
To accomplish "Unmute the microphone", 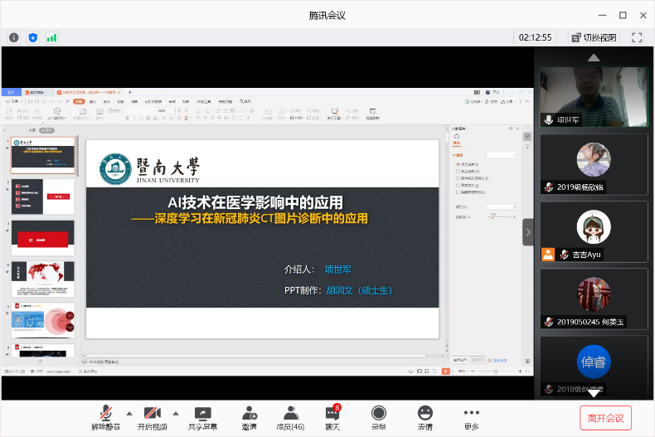I will pyautogui.click(x=106, y=417).
